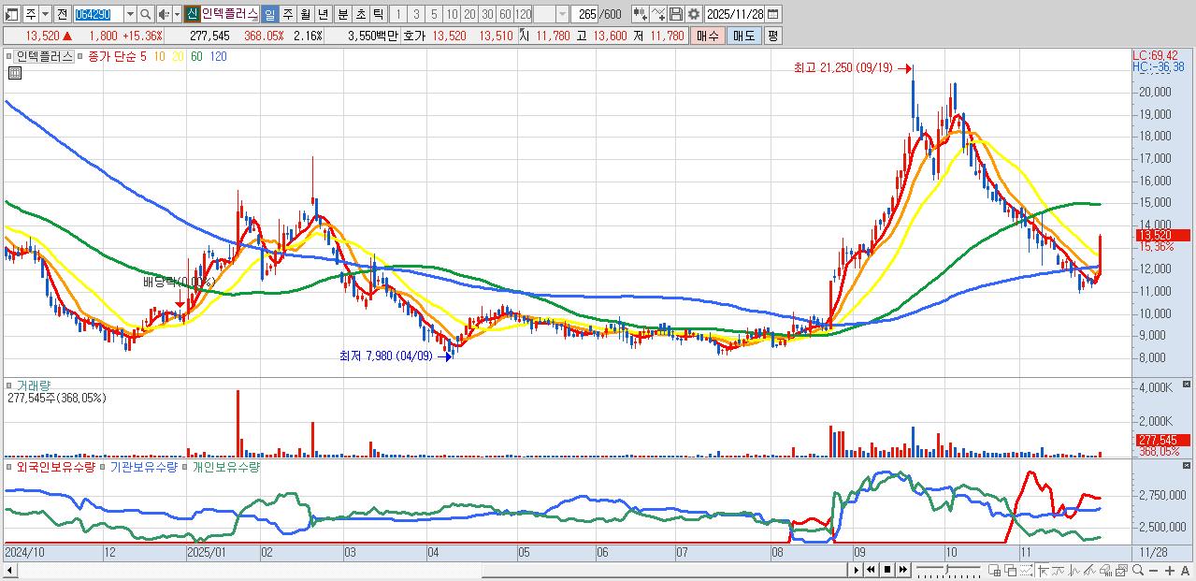Screen dimensions: 1196x581
Task: Click the overlapping windows icon in bottom toolbar
Action: point(1011,570)
